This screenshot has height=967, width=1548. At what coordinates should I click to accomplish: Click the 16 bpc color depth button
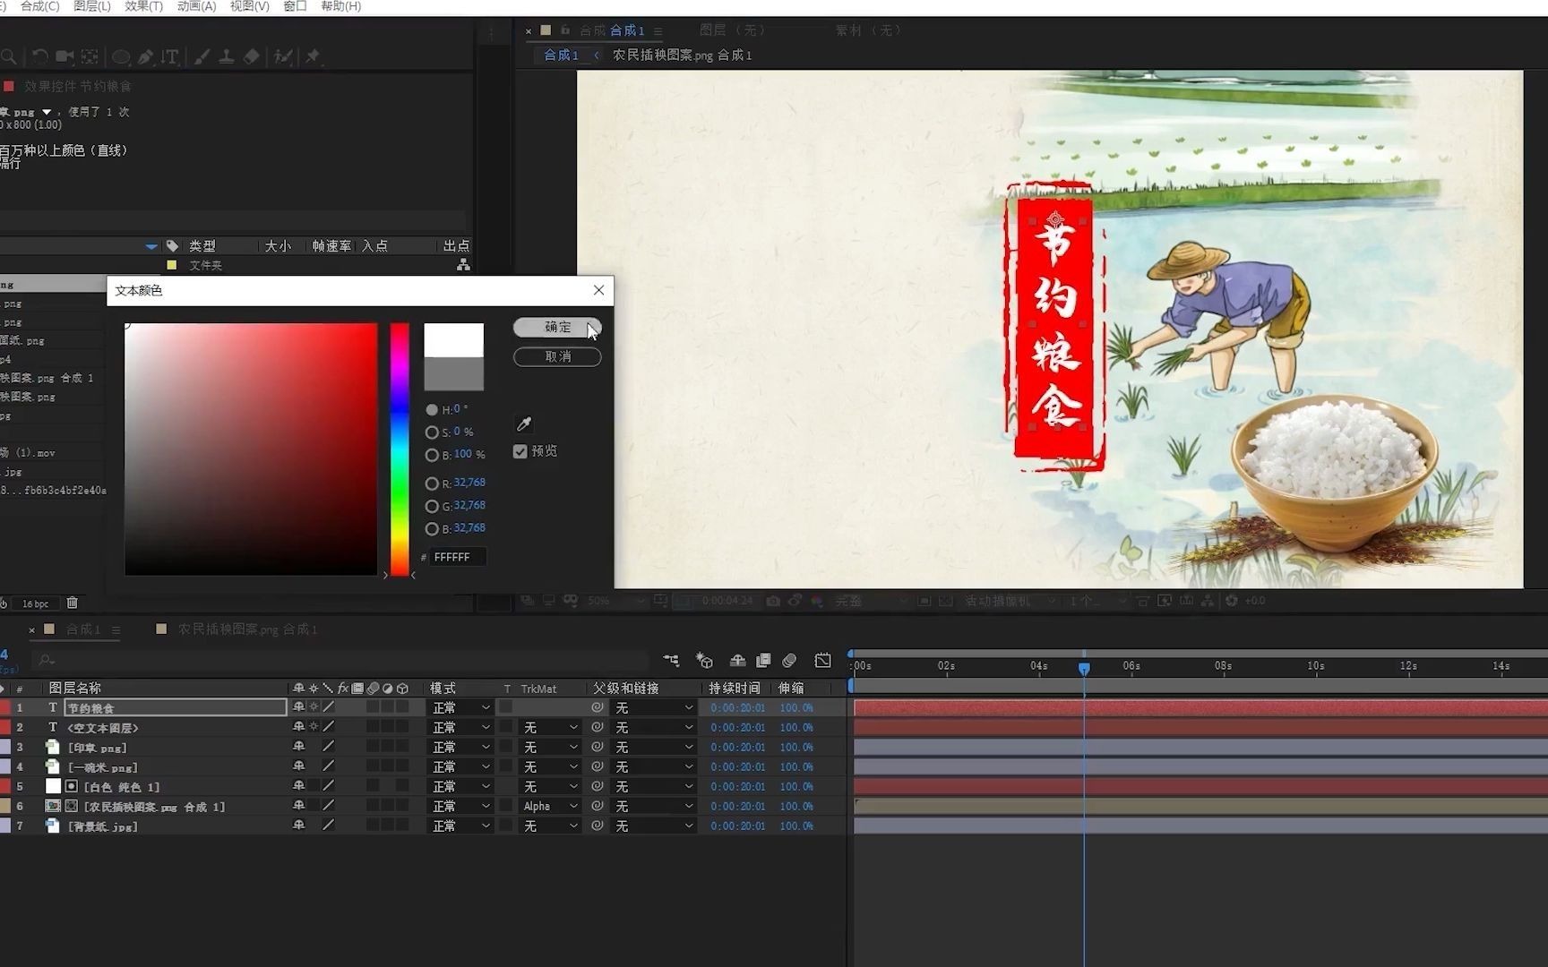(36, 603)
